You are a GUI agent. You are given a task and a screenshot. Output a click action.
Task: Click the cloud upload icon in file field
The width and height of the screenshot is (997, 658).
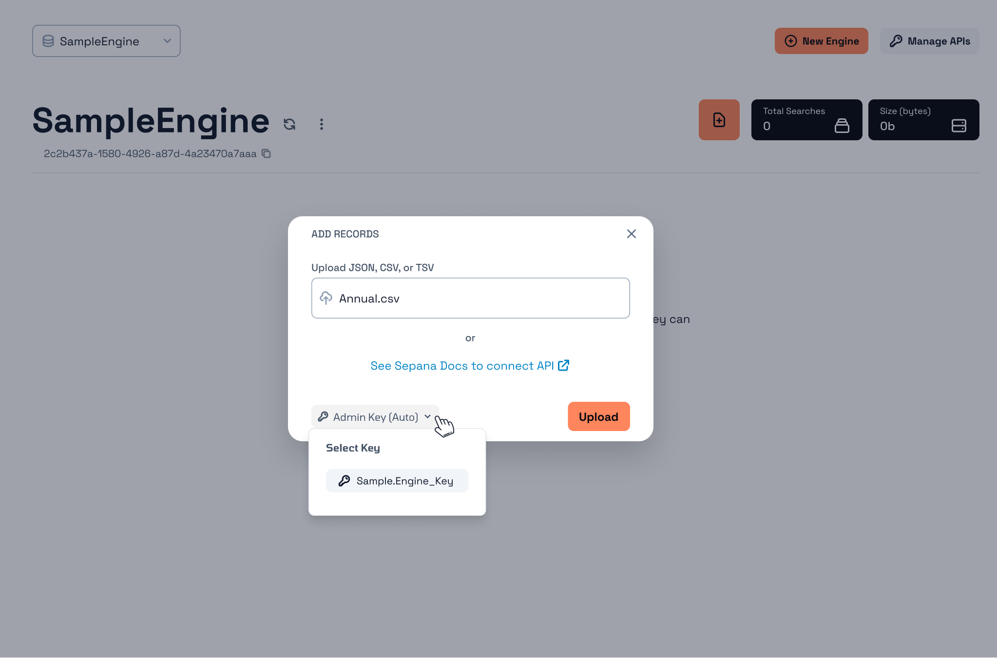(x=326, y=298)
